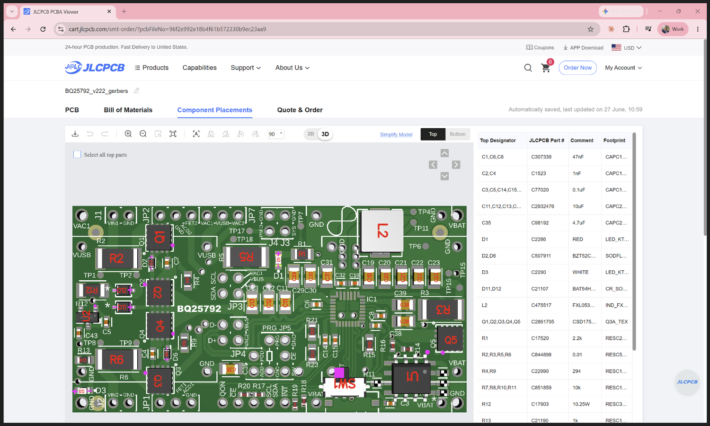Open the Coupons link
Viewport: 710px width, 426px height.
click(540, 48)
